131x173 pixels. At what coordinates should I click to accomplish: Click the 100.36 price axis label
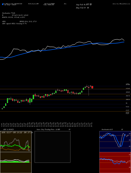[x=128, y=99]
